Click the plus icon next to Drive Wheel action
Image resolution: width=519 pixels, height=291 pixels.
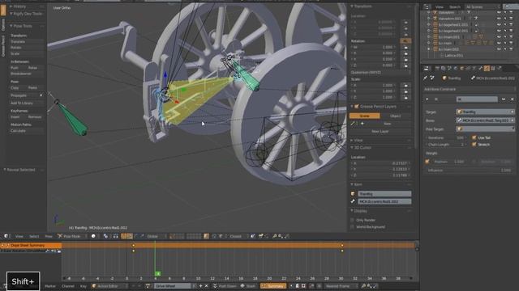[200, 285]
